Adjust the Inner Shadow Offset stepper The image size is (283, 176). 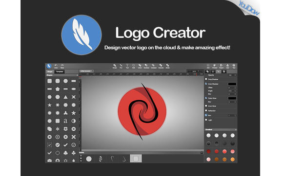pos(235,88)
